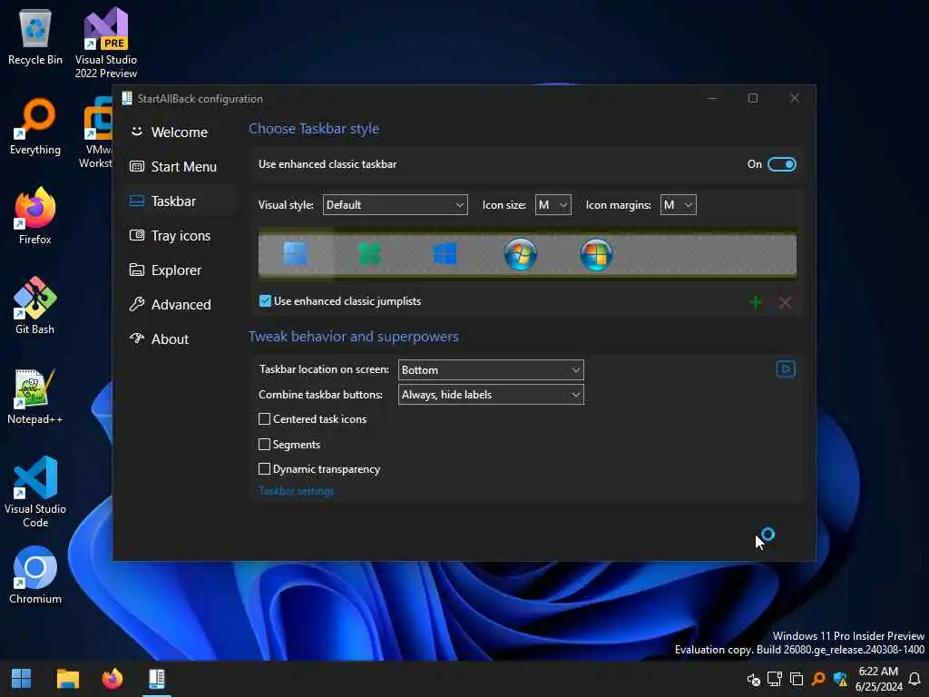Select the Windows 11 style start button icon
Screen dimensions: 929x697
pos(295,254)
